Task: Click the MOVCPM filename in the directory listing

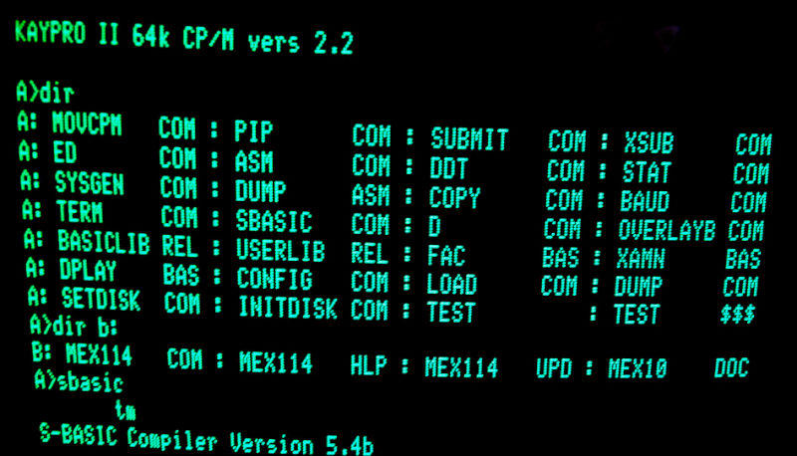Action: pyautogui.click(x=87, y=123)
